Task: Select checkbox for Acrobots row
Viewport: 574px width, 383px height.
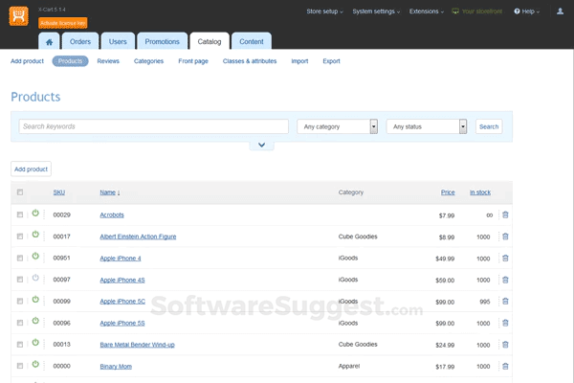Action: click(x=20, y=215)
